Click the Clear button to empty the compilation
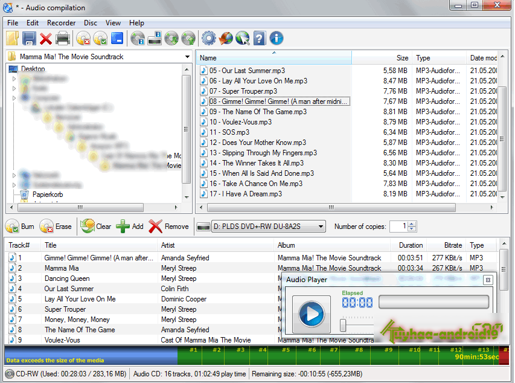Viewport: 515px width, 383px height. (x=97, y=227)
